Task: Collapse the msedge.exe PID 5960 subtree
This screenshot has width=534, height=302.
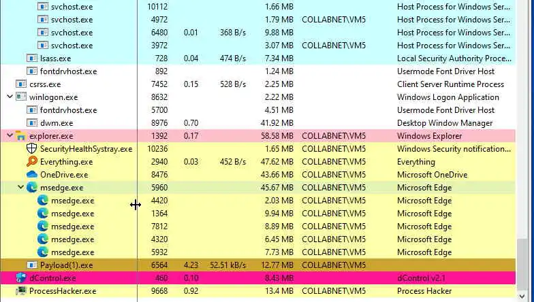Action: [20, 188]
